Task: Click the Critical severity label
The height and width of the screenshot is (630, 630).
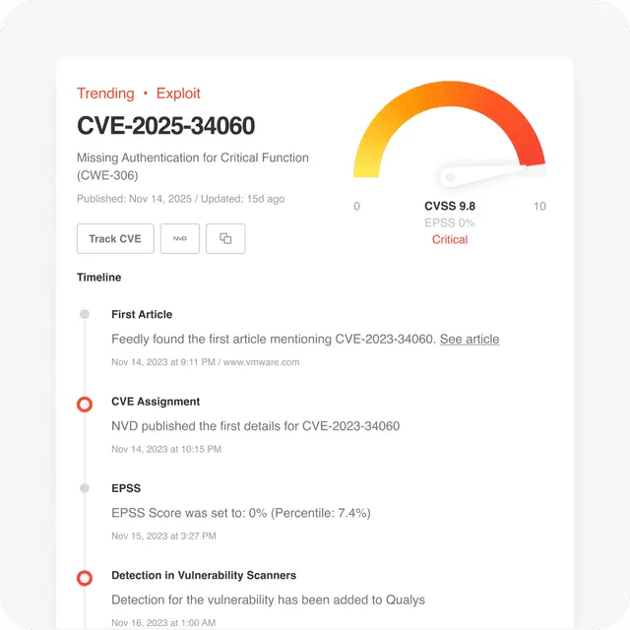Action: tap(450, 239)
